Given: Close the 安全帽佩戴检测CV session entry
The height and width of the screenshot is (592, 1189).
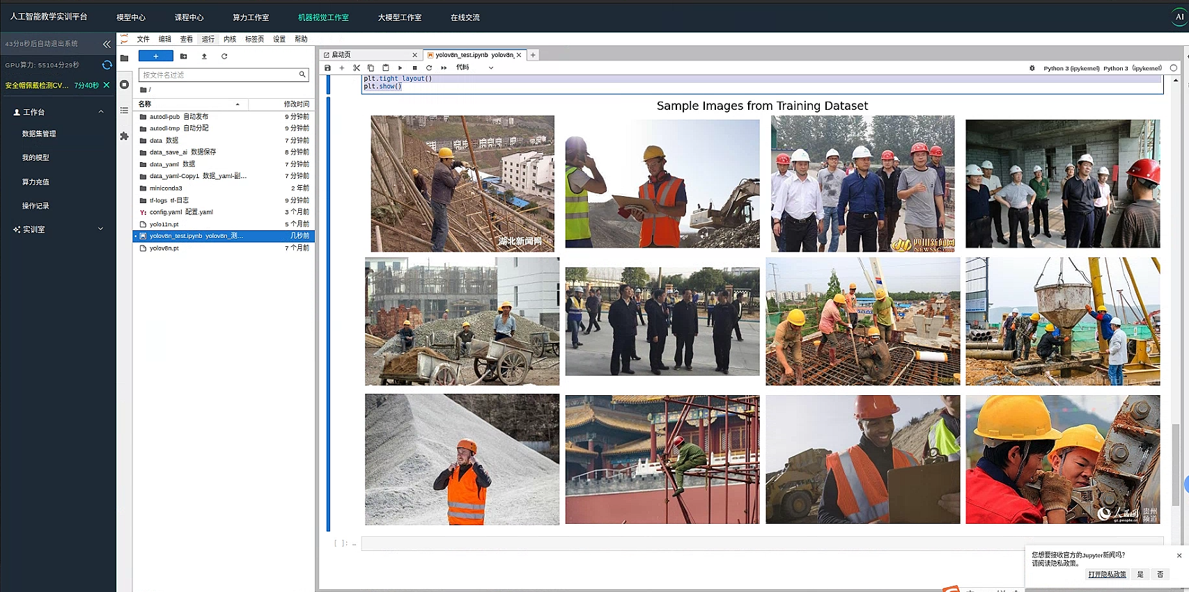Looking at the screenshot, I should 107,85.
